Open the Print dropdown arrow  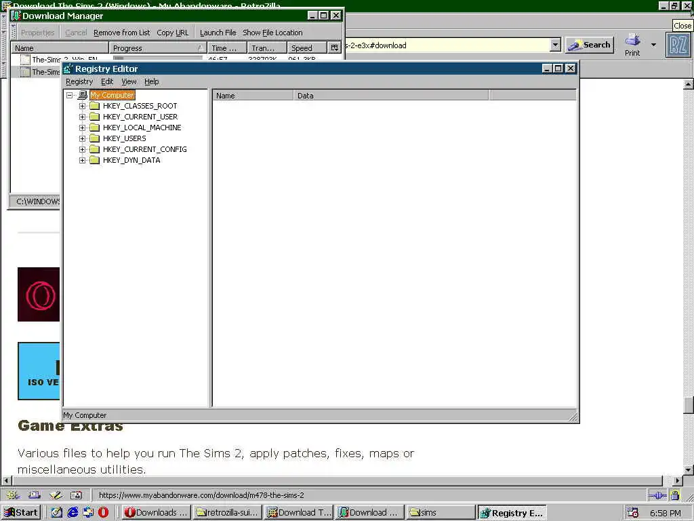653,45
